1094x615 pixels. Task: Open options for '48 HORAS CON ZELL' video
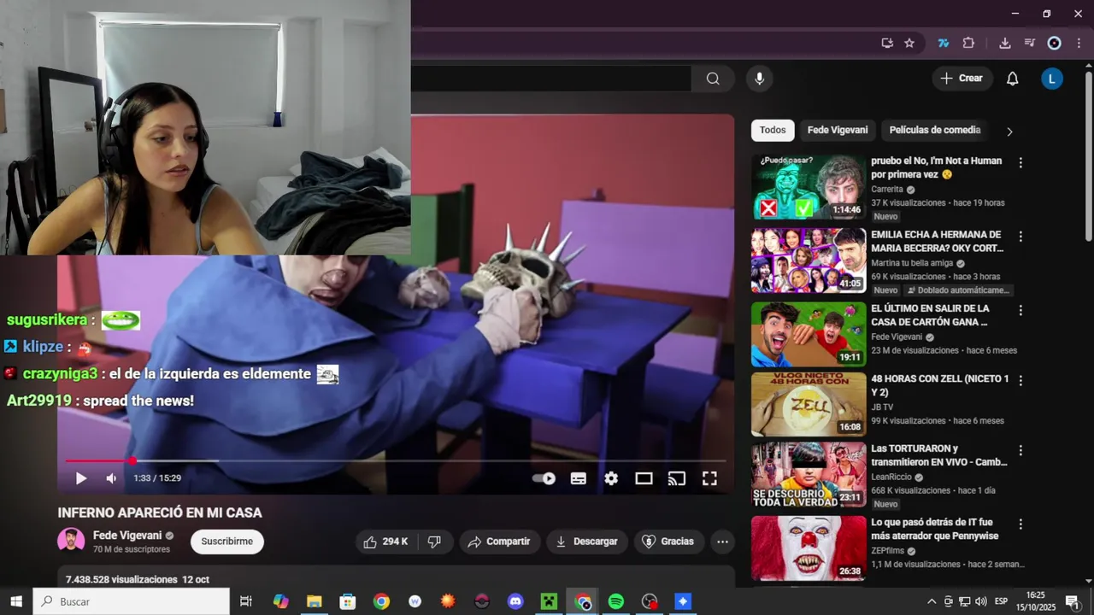tap(1020, 380)
